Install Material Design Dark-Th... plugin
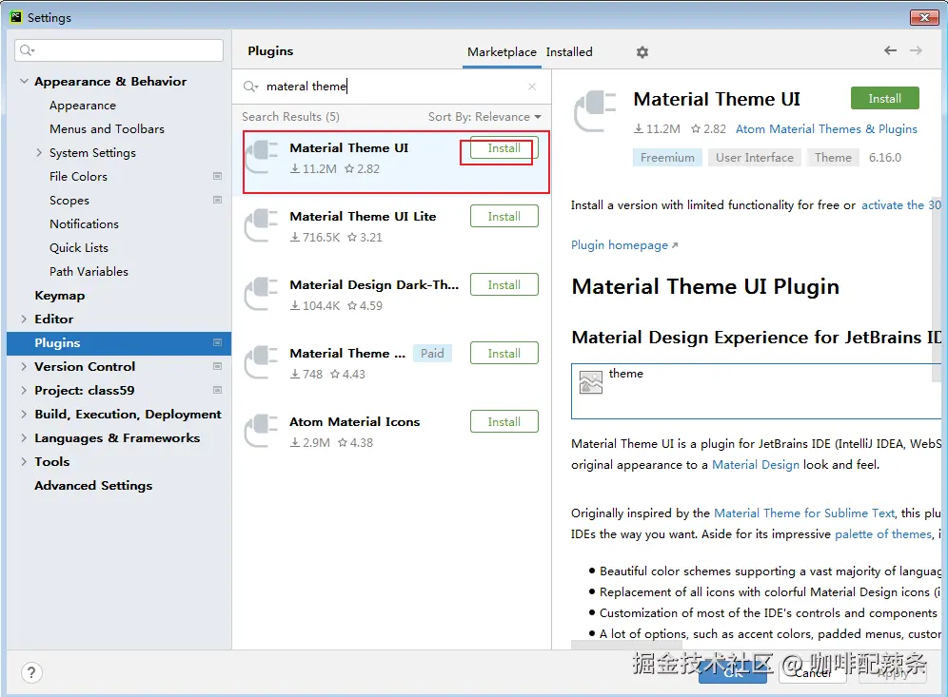 [x=504, y=284]
